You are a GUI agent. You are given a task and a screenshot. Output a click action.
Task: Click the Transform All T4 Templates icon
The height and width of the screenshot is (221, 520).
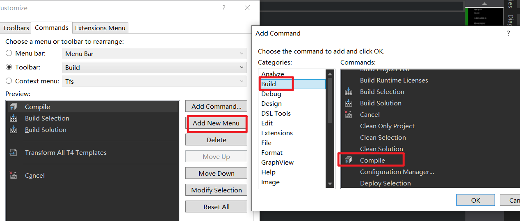pyautogui.click(x=13, y=153)
